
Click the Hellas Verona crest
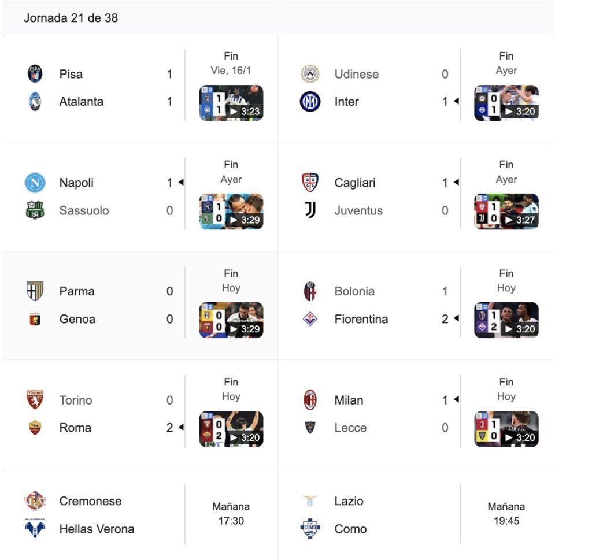pos(35,529)
